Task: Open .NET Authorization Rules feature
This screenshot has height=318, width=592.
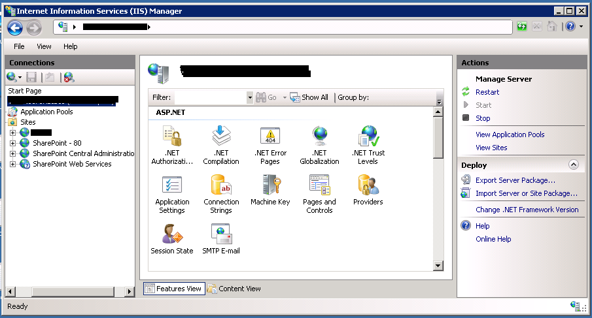Action: coord(172,146)
